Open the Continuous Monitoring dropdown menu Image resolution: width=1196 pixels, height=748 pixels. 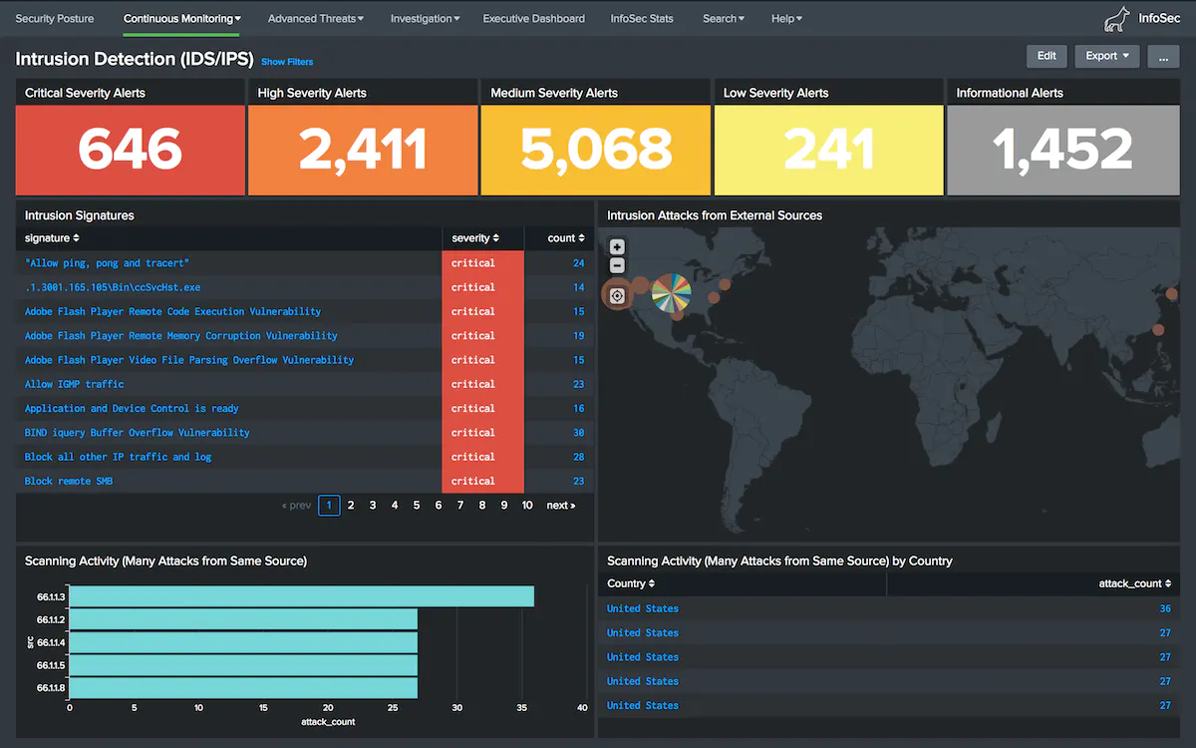click(x=181, y=19)
